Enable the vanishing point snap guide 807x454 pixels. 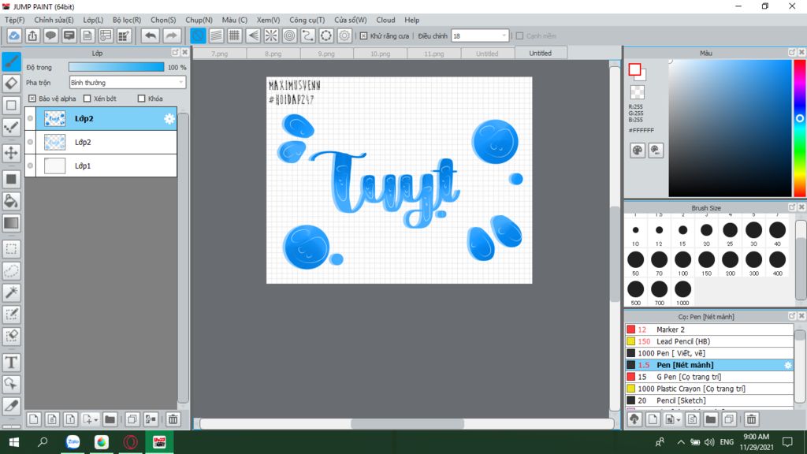pos(253,35)
